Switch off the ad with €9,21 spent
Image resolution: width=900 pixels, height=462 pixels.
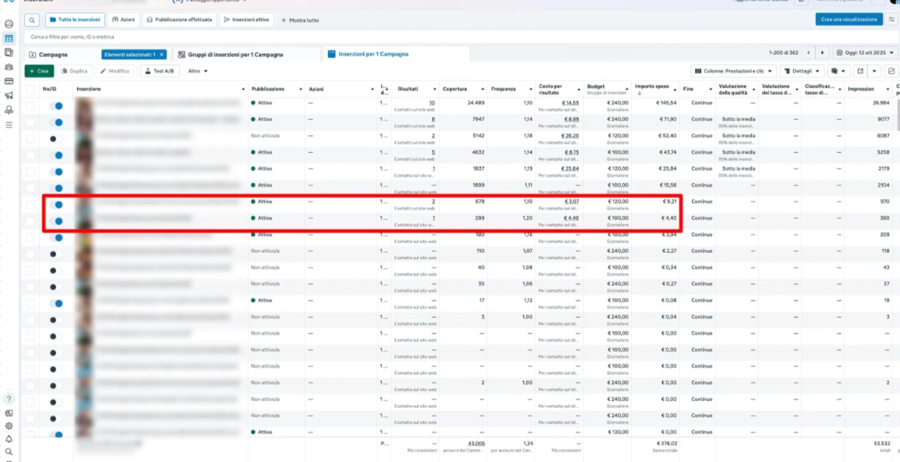[56, 205]
